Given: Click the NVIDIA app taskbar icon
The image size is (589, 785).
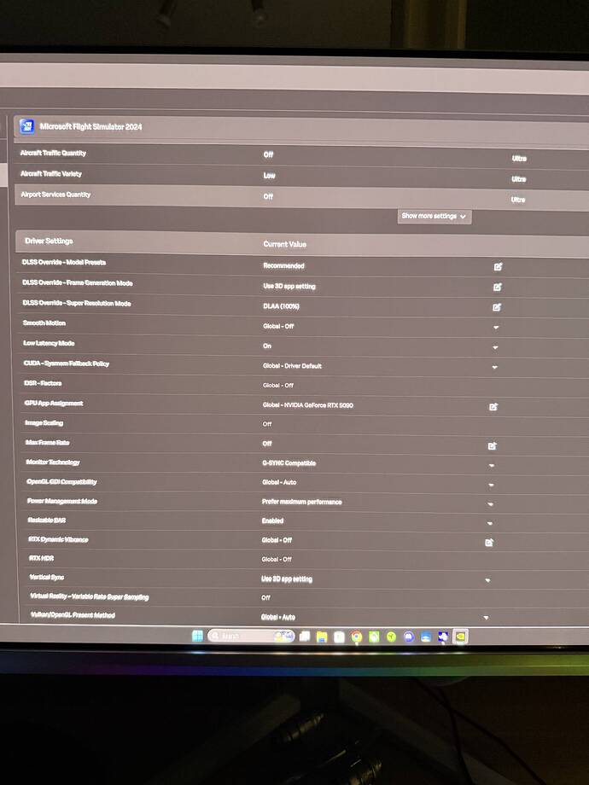Looking at the screenshot, I should [460, 637].
